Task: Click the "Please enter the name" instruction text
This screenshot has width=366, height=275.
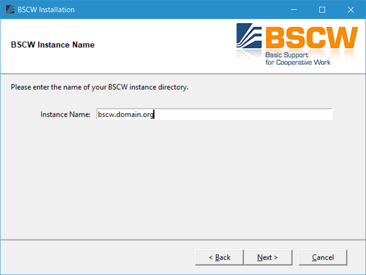Action: coord(99,87)
